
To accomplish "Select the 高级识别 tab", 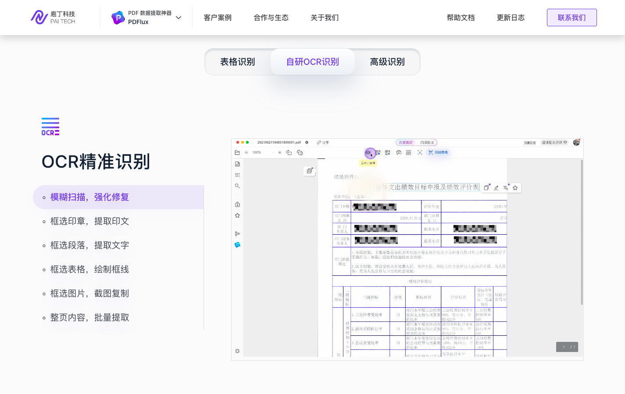I will click(387, 62).
